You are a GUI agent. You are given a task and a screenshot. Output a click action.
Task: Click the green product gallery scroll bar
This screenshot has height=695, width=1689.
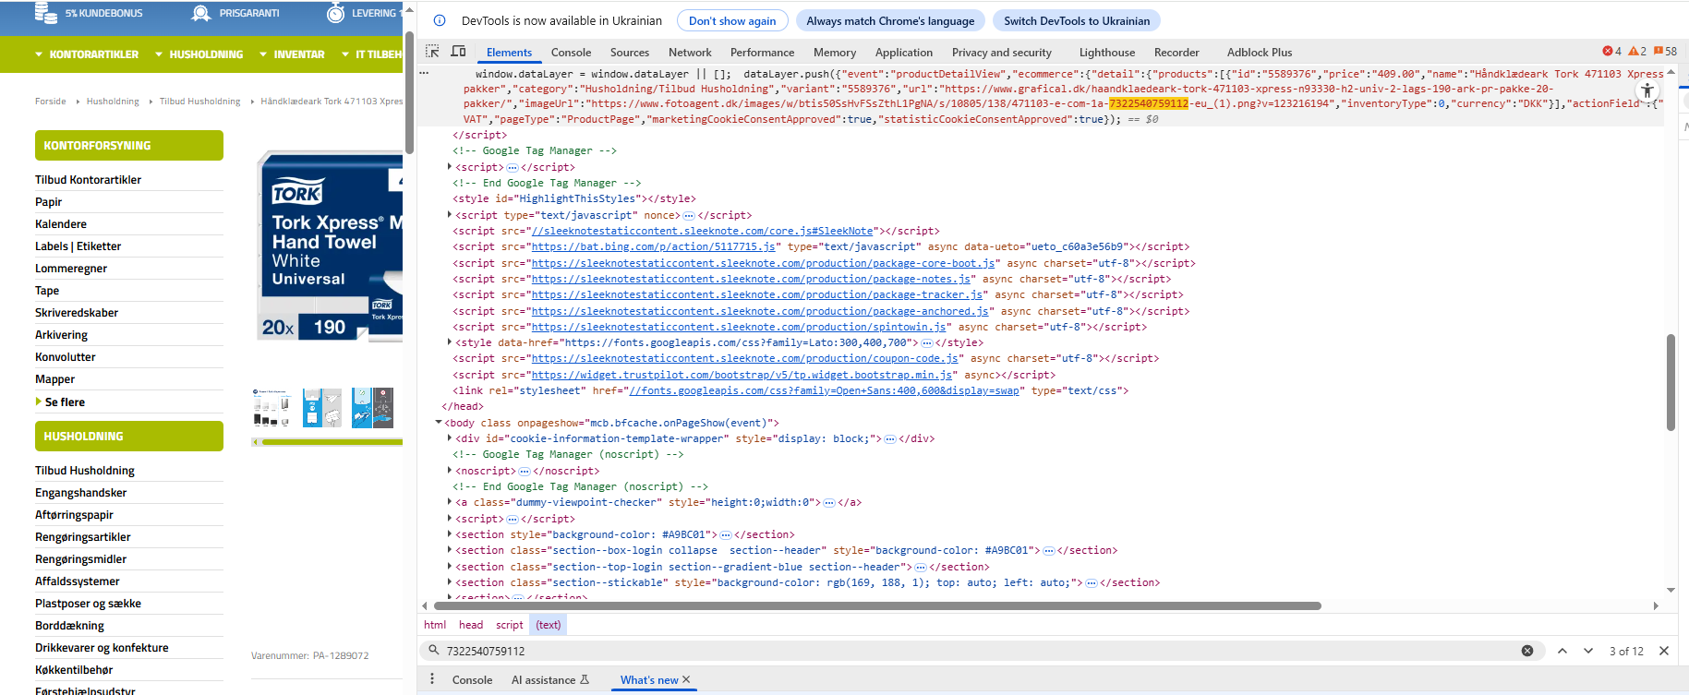(332, 442)
